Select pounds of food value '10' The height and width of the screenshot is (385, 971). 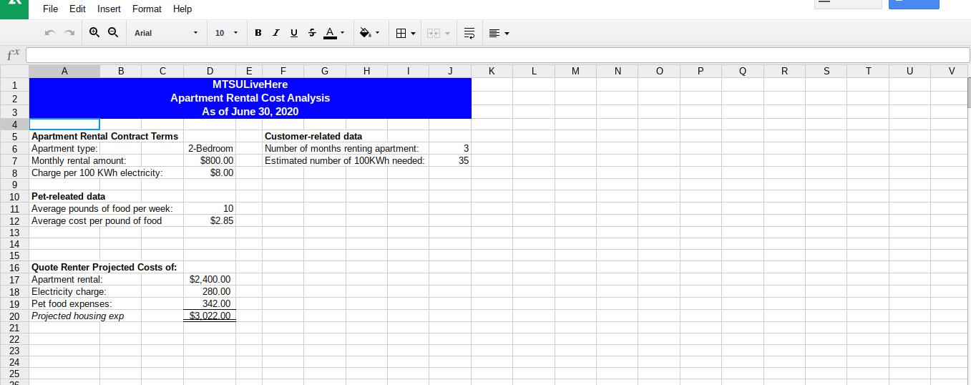210,208
